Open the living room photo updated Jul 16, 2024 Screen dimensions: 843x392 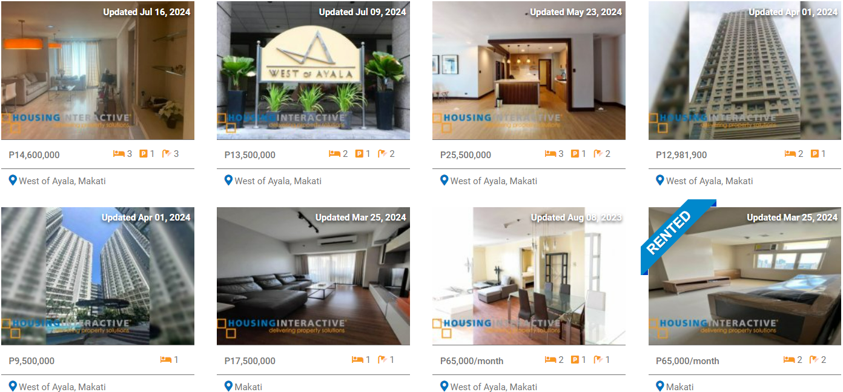click(x=98, y=70)
